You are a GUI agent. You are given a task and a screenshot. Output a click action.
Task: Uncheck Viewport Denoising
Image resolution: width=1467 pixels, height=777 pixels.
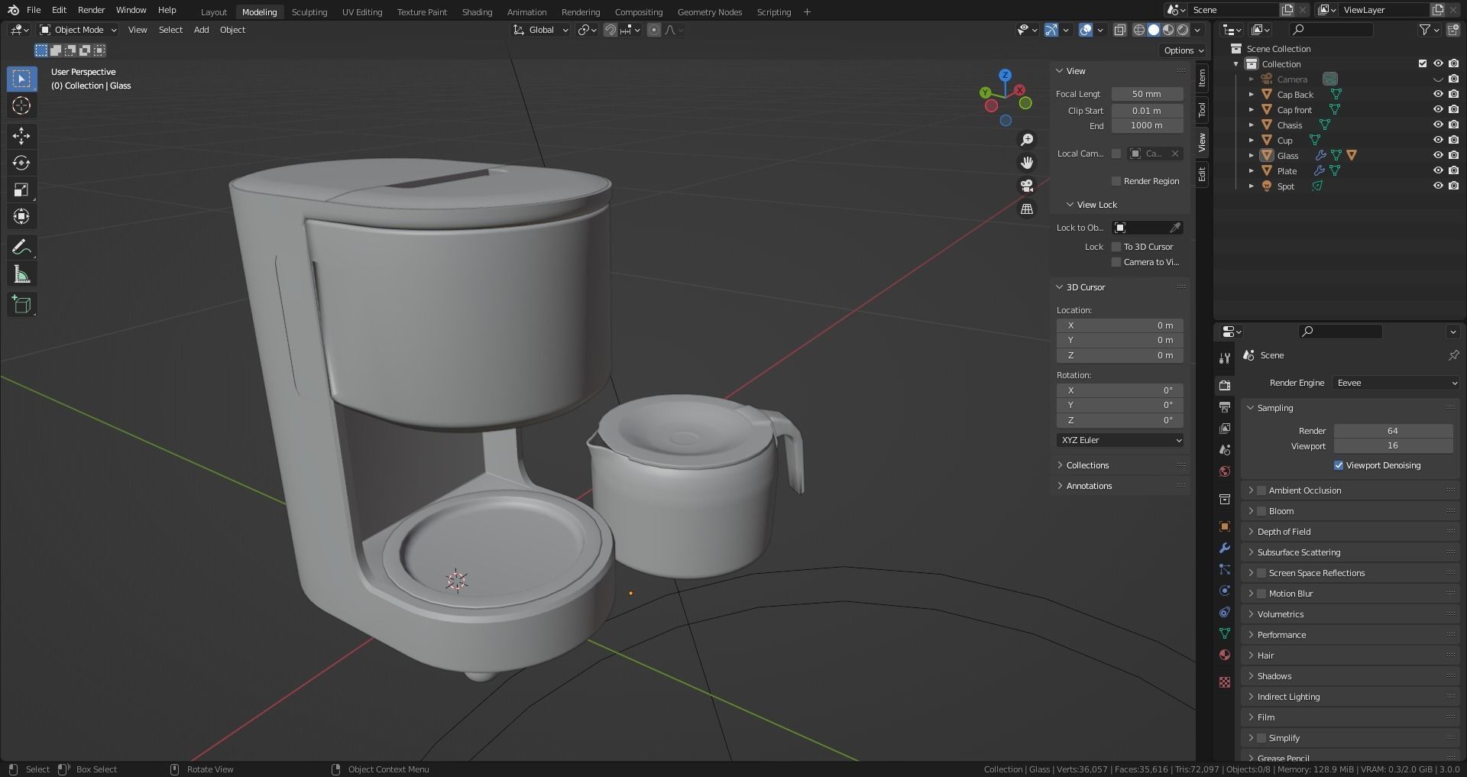(1339, 465)
